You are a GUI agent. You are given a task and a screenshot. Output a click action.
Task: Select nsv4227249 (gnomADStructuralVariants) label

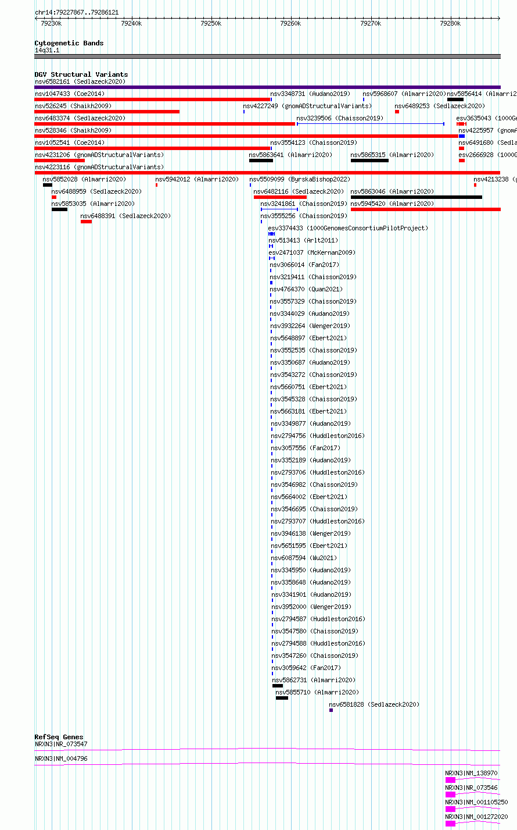point(307,106)
